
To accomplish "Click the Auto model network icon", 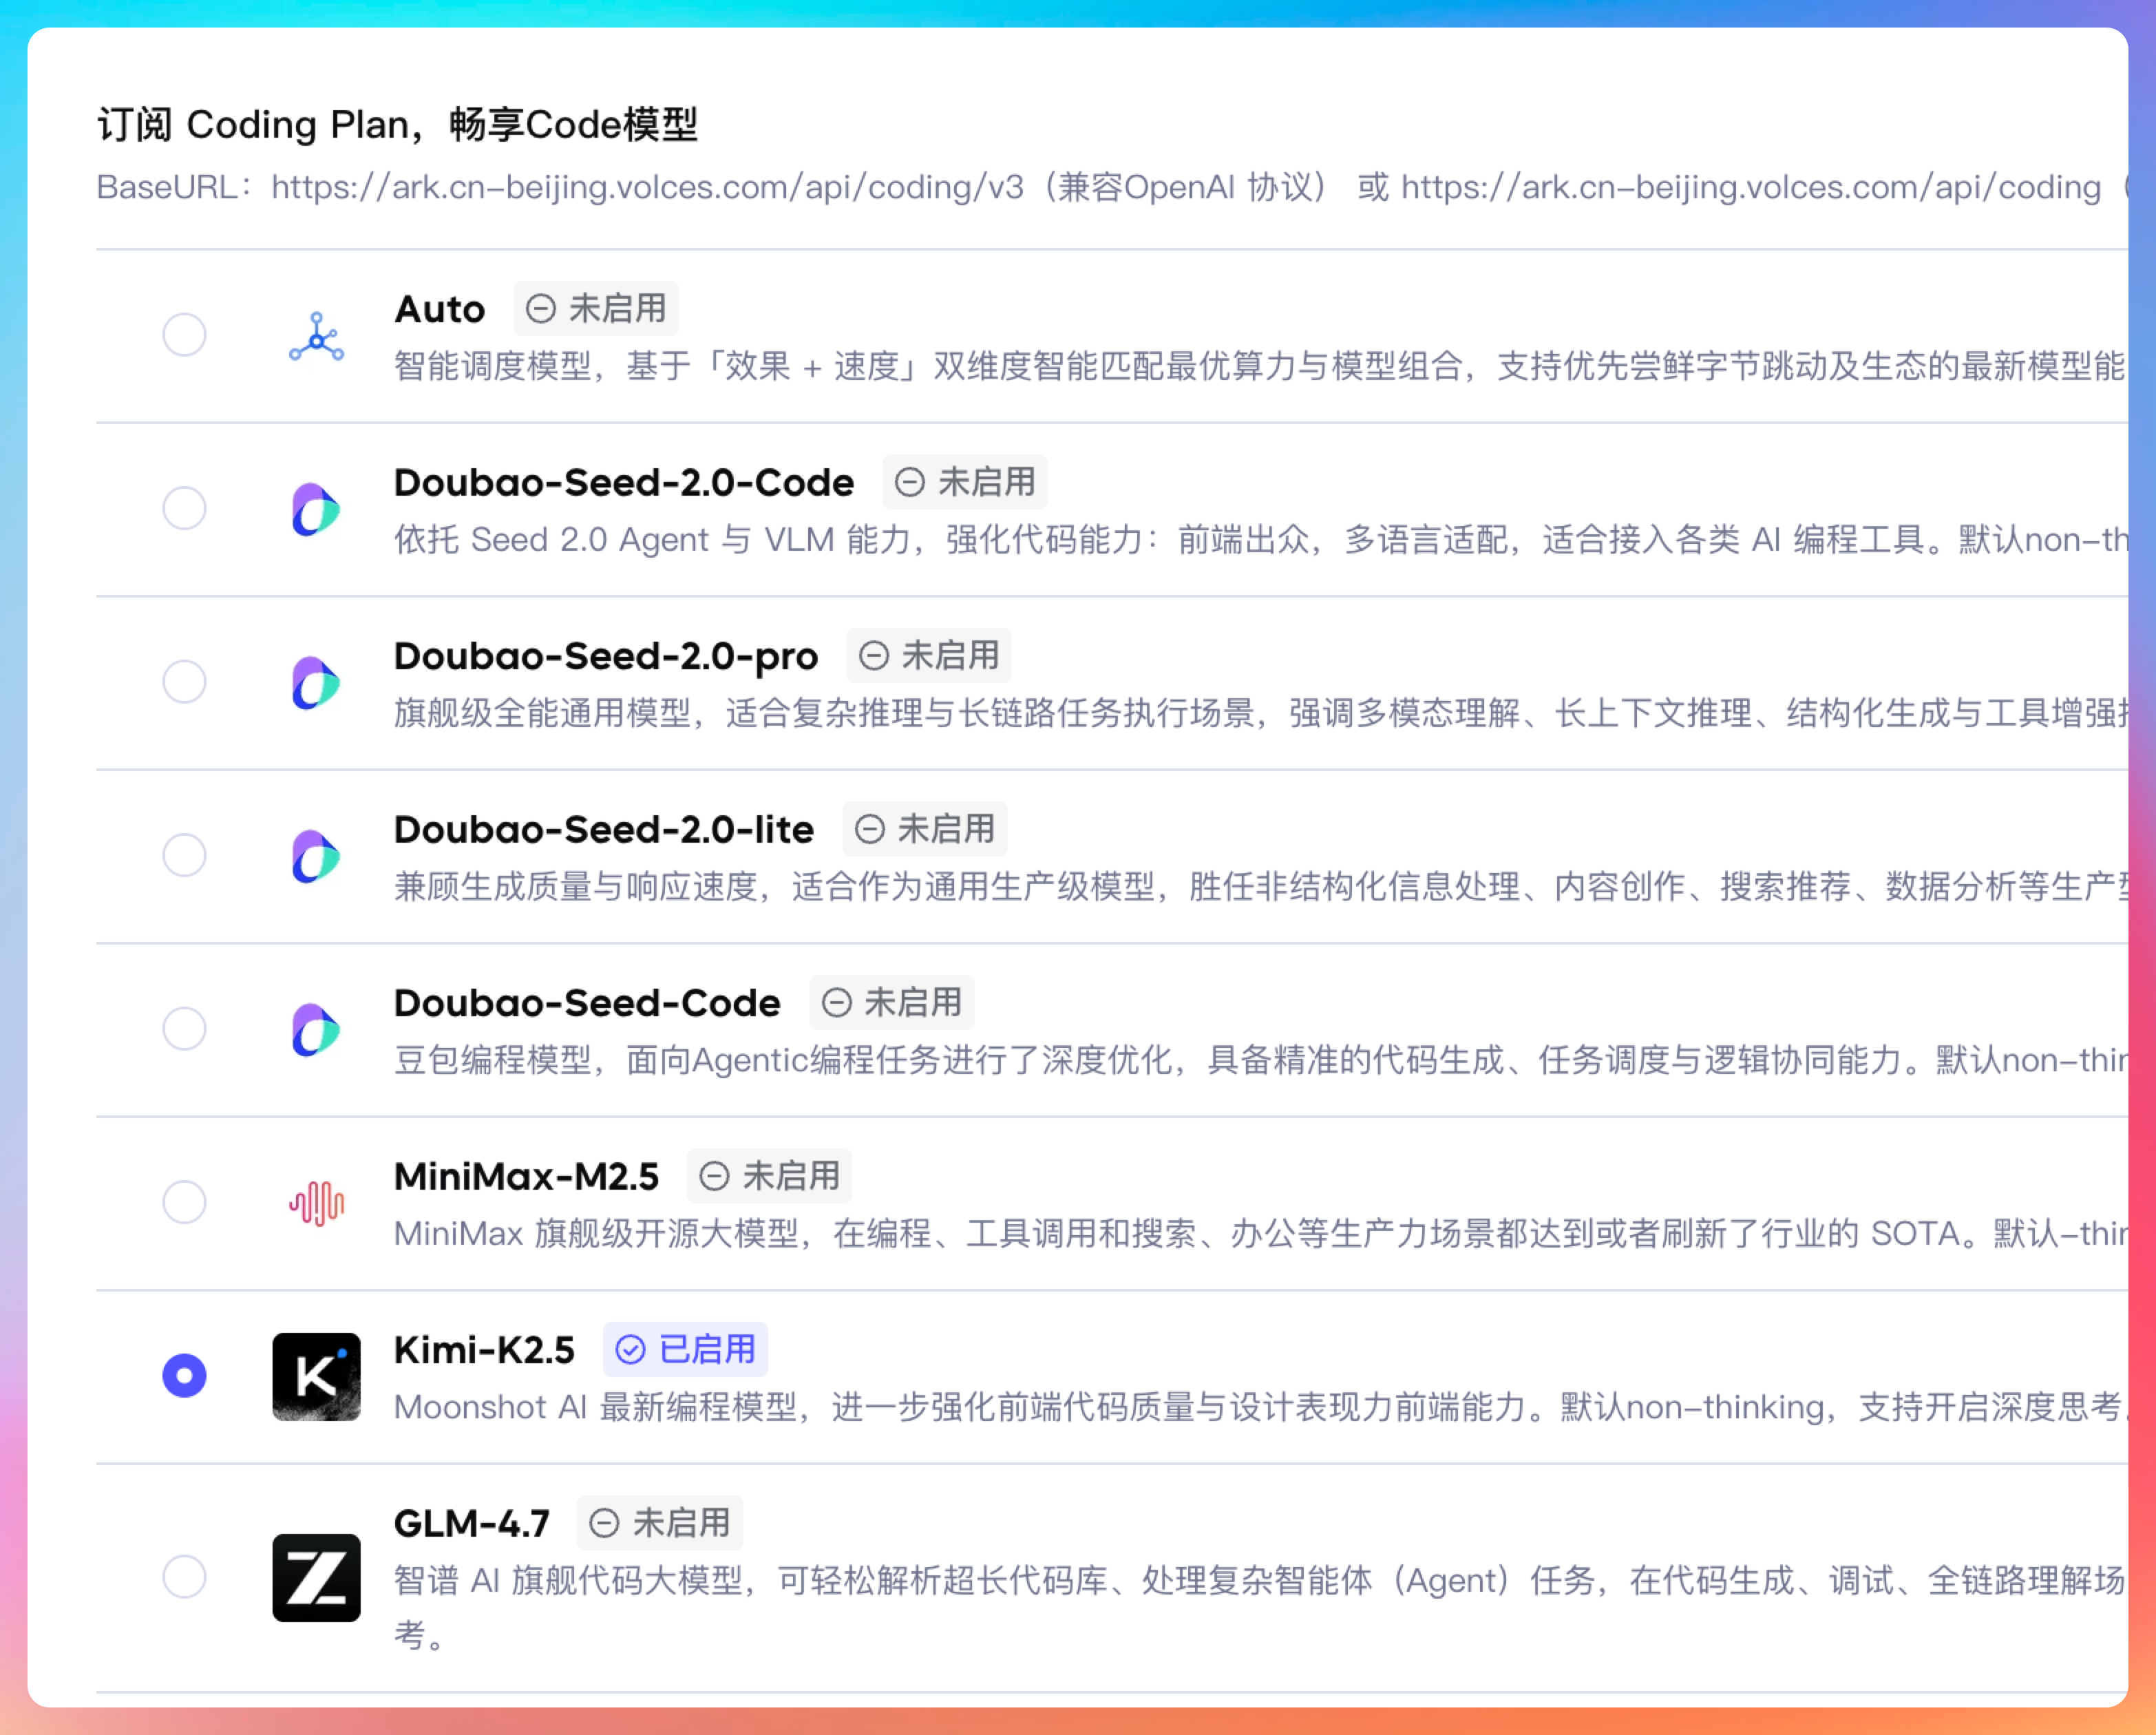I will click(316, 336).
